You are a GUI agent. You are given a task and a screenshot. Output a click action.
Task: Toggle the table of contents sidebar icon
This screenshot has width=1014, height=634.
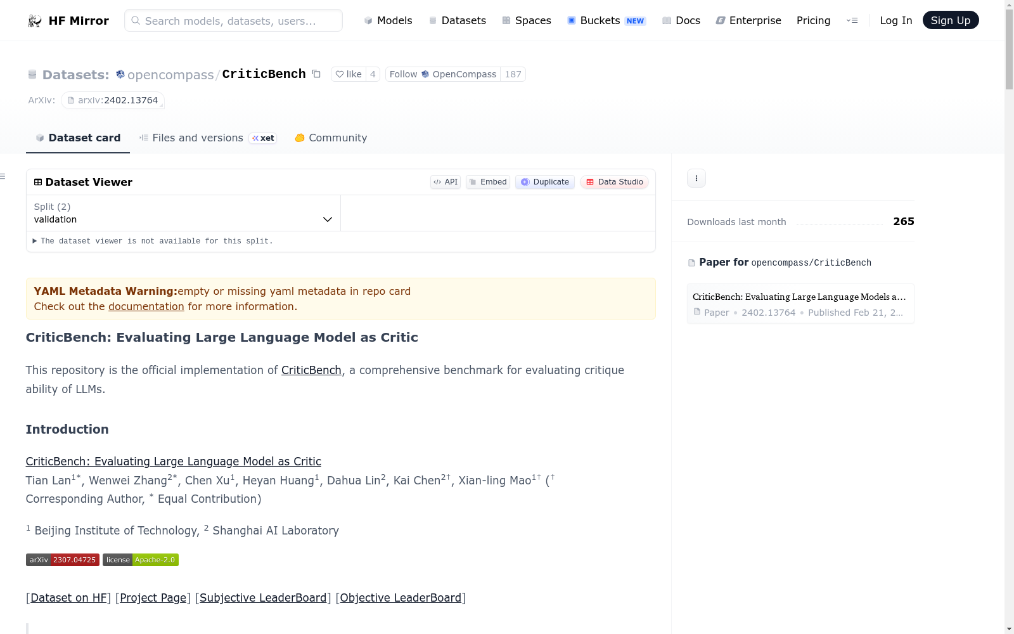coord(3,176)
